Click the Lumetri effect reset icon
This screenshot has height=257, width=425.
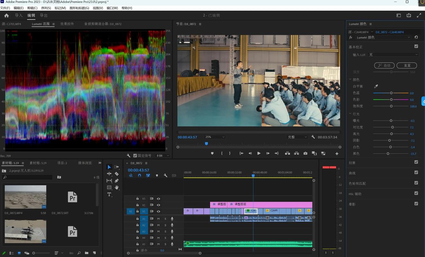coord(416,38)
